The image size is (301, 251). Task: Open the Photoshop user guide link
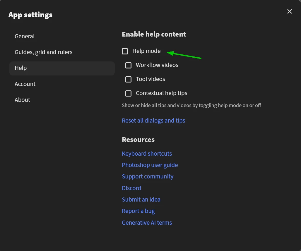click(150, 165)
